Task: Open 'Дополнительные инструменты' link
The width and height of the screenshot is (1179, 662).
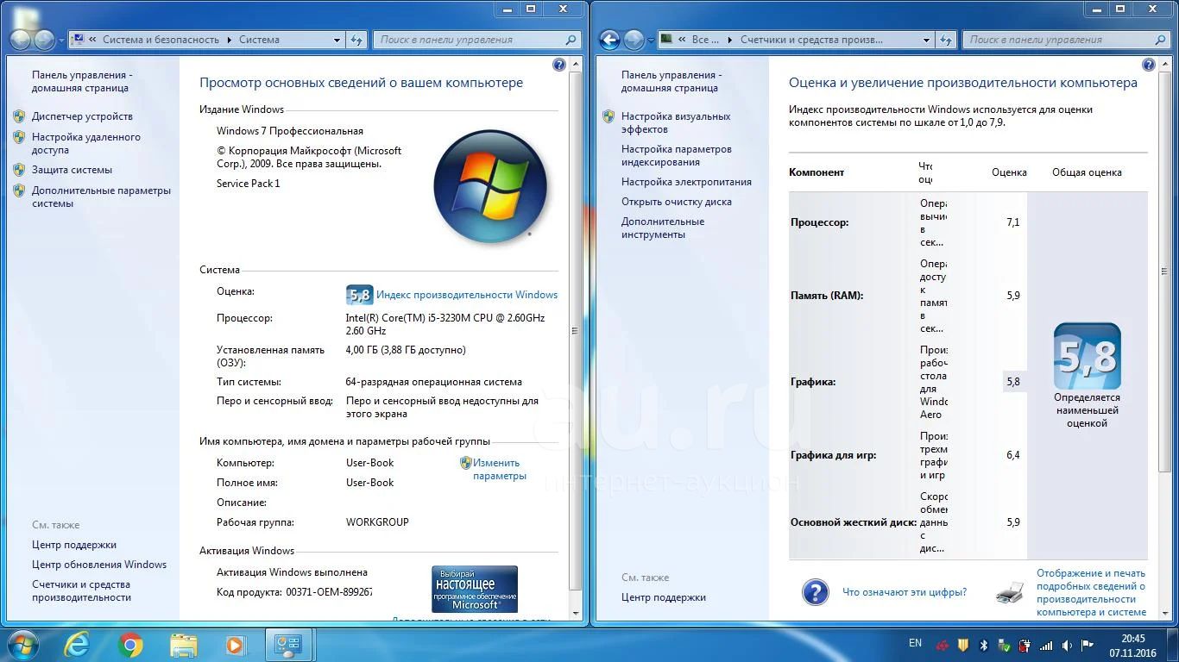Action: click(x=663, y=228)
